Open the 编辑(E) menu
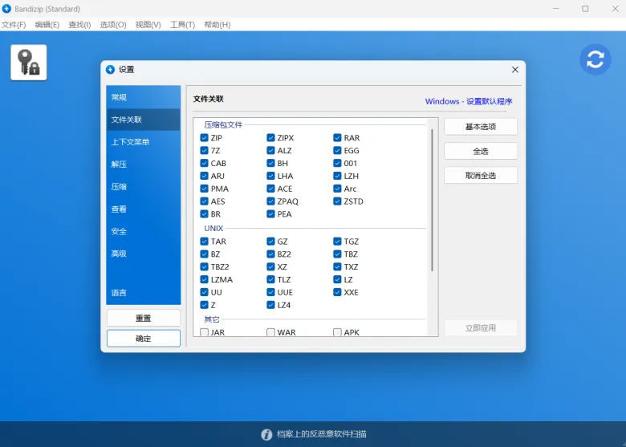The image size is (626, 447). (x=47, y=25)
